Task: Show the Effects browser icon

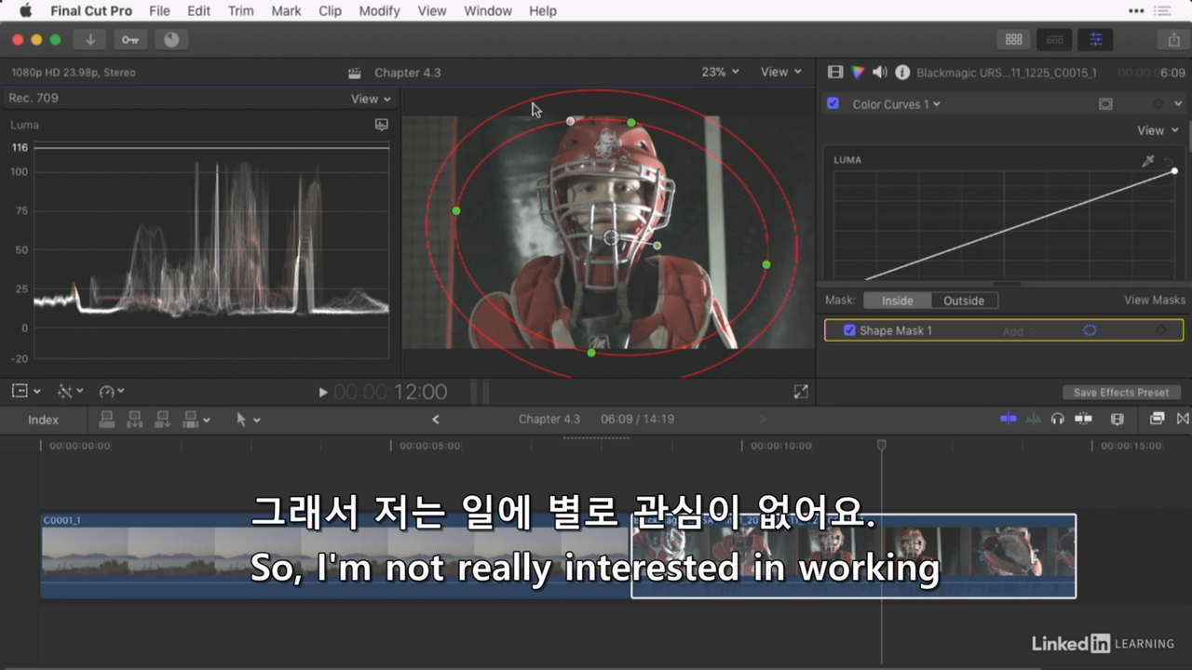Action: [x=1158, y=419]
